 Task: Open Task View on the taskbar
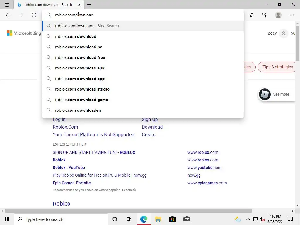(x=129, y=219)
